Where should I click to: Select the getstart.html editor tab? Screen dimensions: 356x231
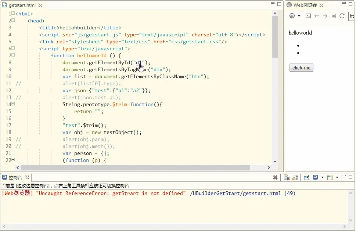22,5
